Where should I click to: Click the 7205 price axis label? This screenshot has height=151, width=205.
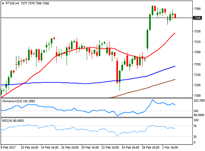pyautogui.click(x=197, y=85)
